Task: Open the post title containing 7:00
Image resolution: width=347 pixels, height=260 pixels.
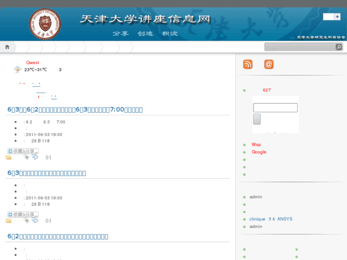Action: (x=75, y=110)
